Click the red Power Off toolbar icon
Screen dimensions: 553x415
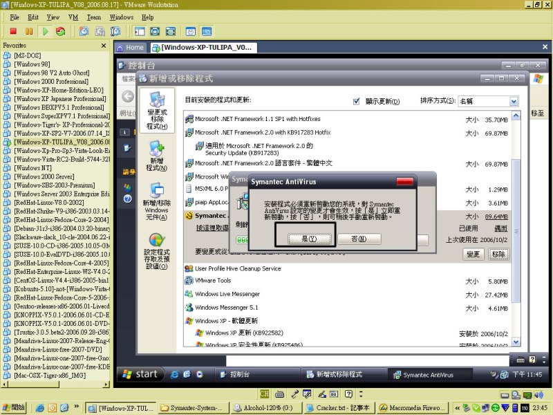click(x=13, y=31)
